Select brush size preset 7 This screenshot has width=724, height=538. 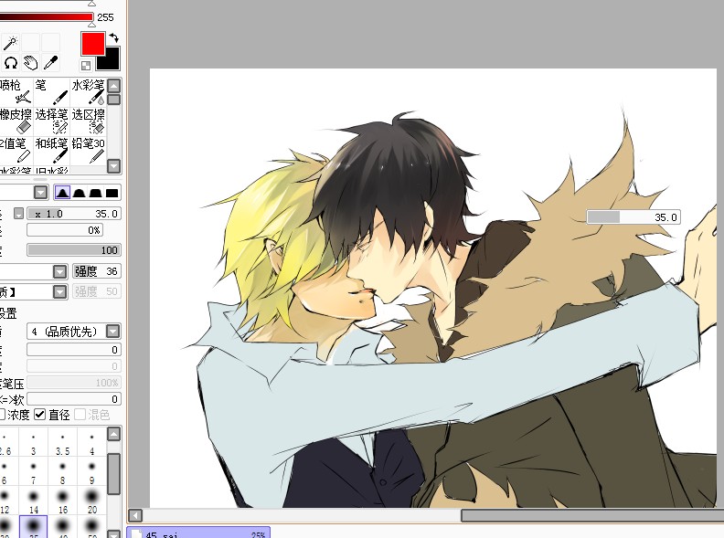pos(33,472)
